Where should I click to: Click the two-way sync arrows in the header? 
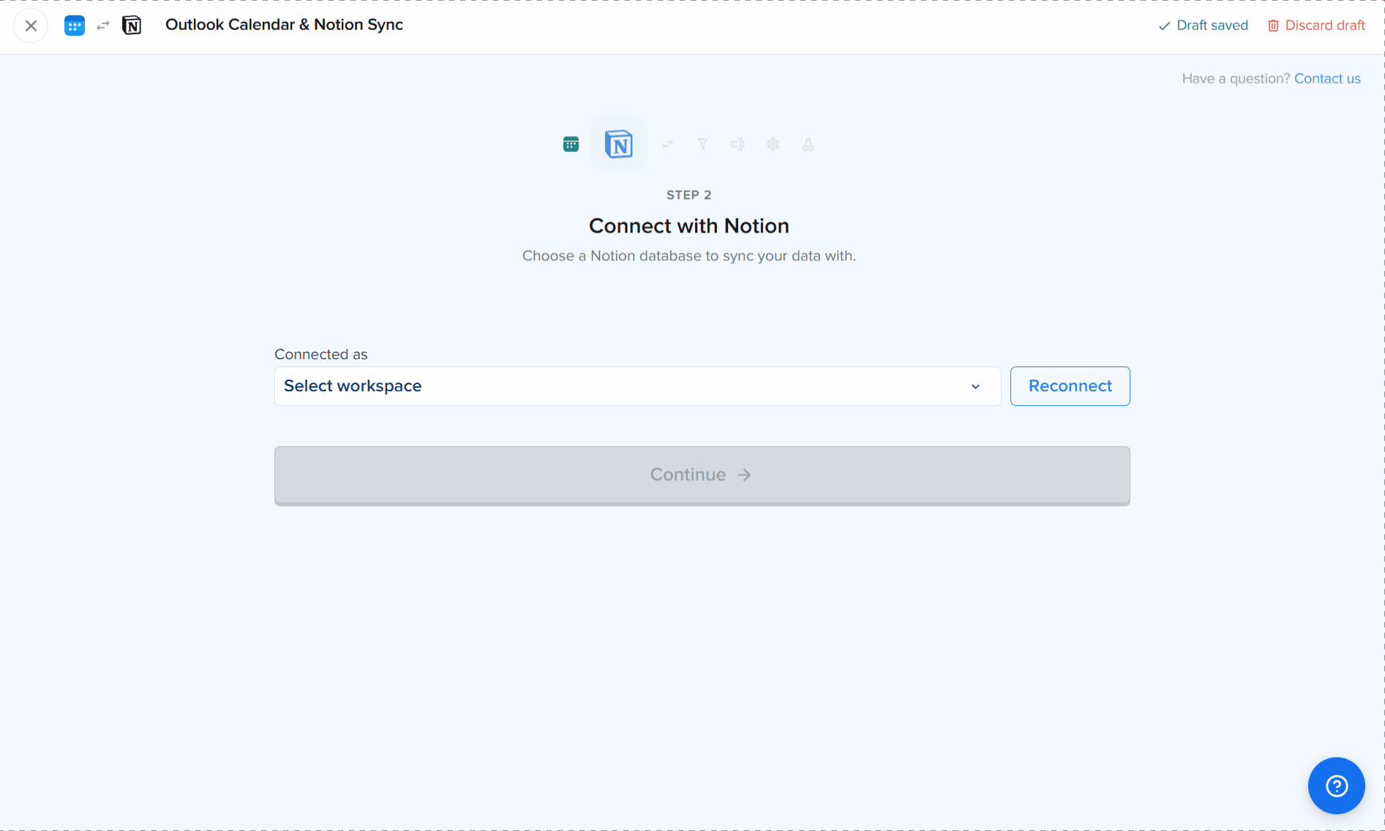[x=103, y=26]
